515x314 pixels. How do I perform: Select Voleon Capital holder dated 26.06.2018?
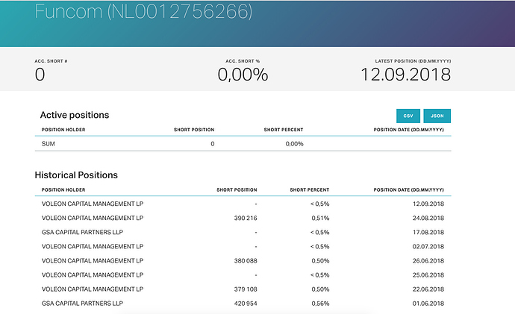click(x=93, y=260)
